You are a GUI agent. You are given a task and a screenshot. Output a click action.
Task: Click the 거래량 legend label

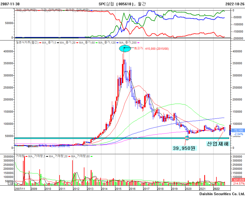click(20, 156)
